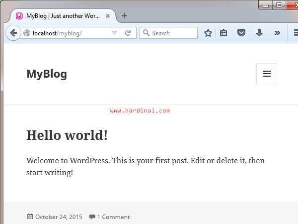Toggle the blog's menu hamburger button
Viewport: 298px width, 224px height.
tap(267, 74)
